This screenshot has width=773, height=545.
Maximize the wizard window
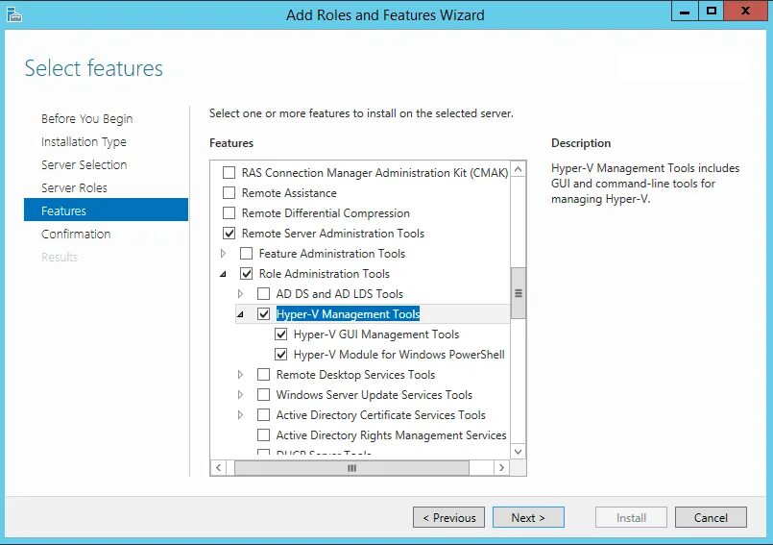click(711, 12)
